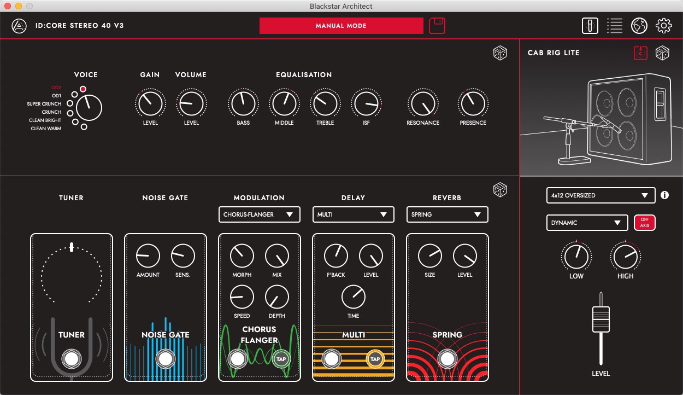Image resolution: width=683 pixels, height=395 pixels.
Task: Click the reverb Level knob
Action: pyautogui.click(x=465, y=255)
